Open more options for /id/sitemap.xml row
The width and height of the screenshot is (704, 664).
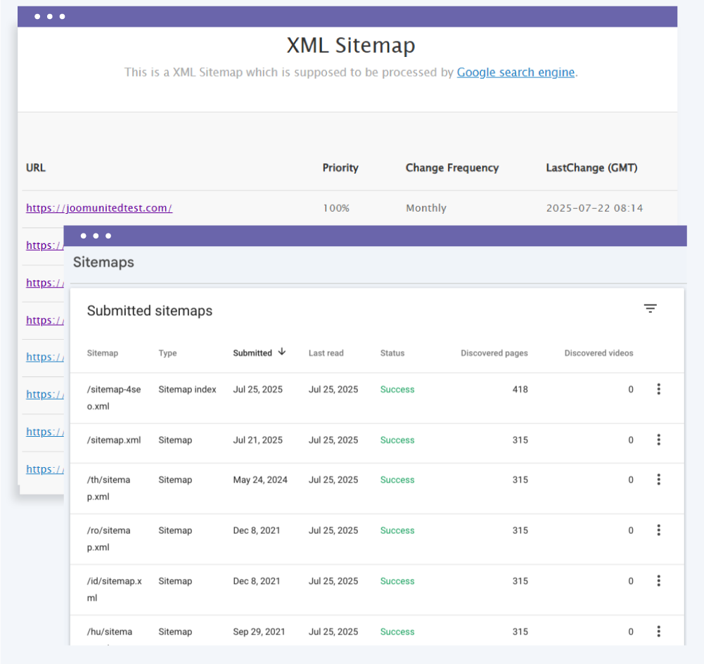pyautogui.click(x=658, y=581)
